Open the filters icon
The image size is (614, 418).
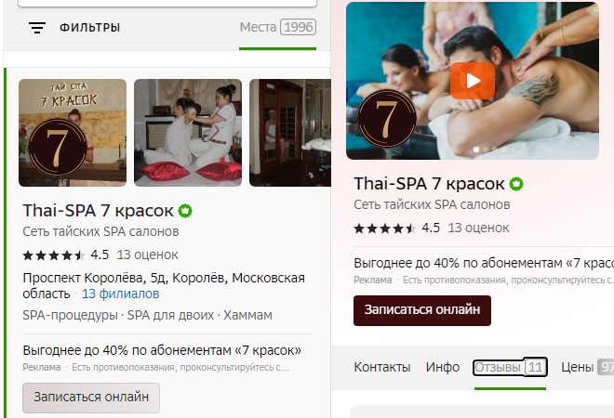point(37,27)
